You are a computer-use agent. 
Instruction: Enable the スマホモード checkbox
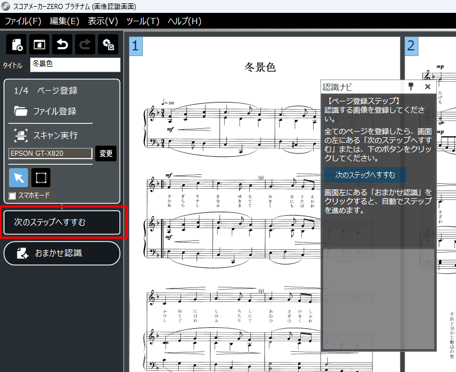pos(13,196)
